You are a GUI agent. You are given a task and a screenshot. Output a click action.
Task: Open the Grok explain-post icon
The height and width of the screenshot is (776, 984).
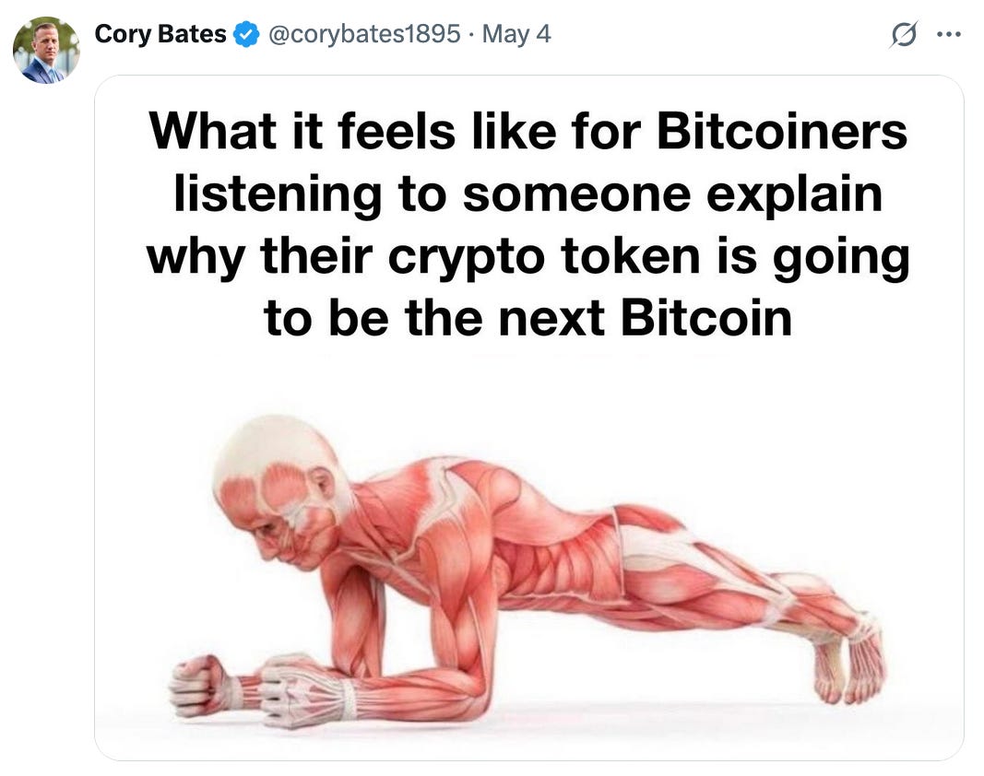click(904, 34)
